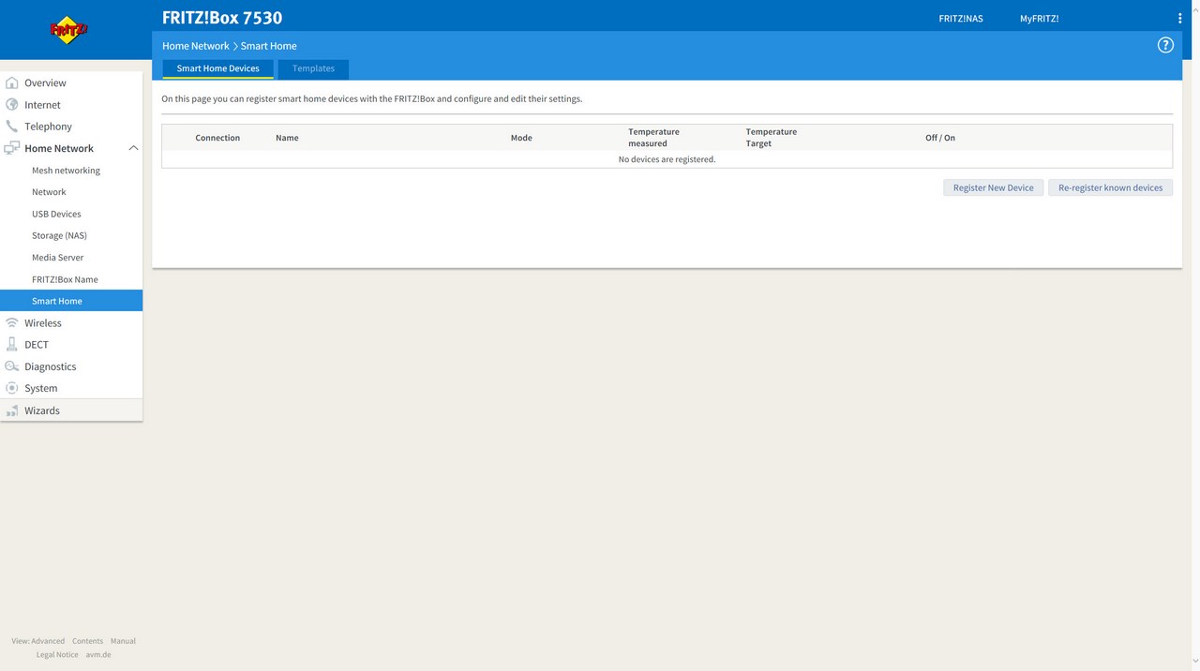Open FRITZ!Box Name submenu item
Screen dimensions: 1200x671
[65, 279]
